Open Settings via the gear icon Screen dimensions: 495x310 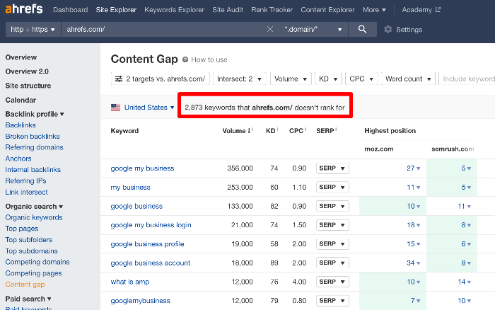388,30
